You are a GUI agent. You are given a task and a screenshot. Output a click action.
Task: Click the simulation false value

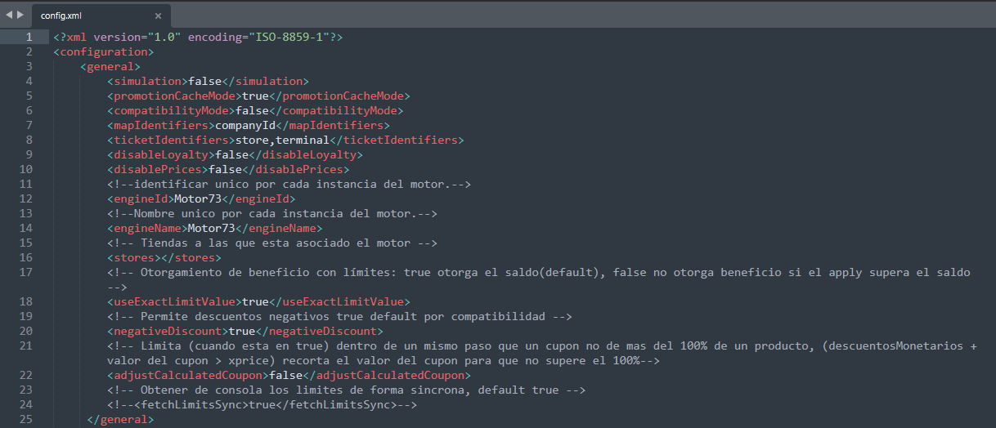pyautogui.click(x=204, y=81)
